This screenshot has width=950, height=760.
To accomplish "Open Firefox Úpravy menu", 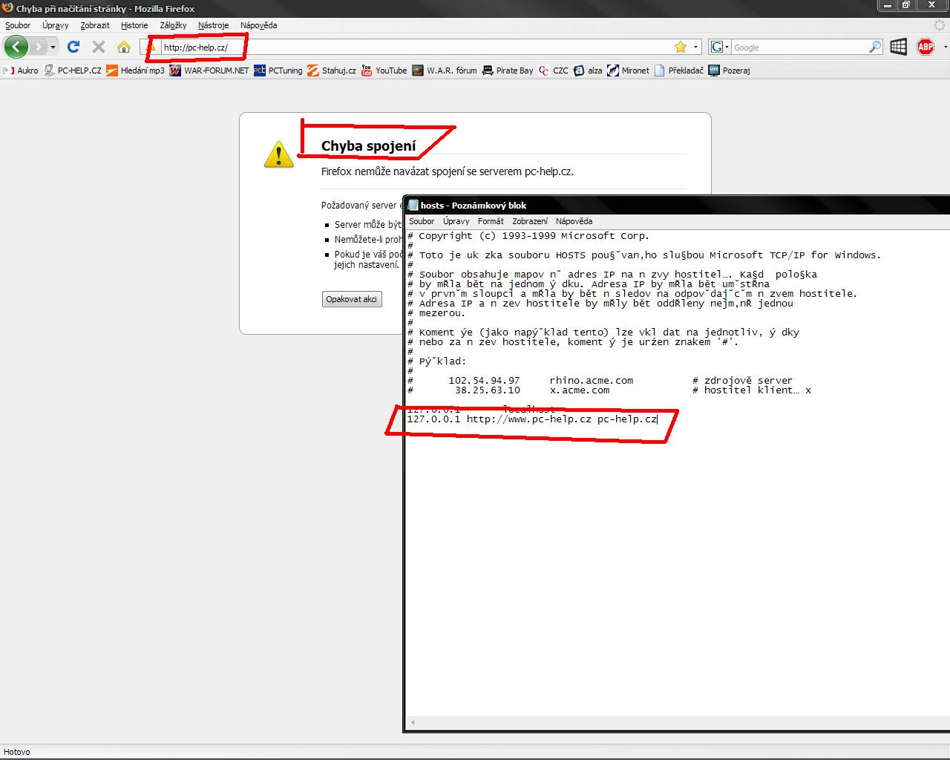I will pyautogui.click(x=56, y=25).
